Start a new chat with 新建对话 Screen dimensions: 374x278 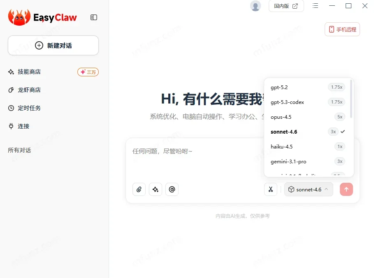tap(53, 45)
